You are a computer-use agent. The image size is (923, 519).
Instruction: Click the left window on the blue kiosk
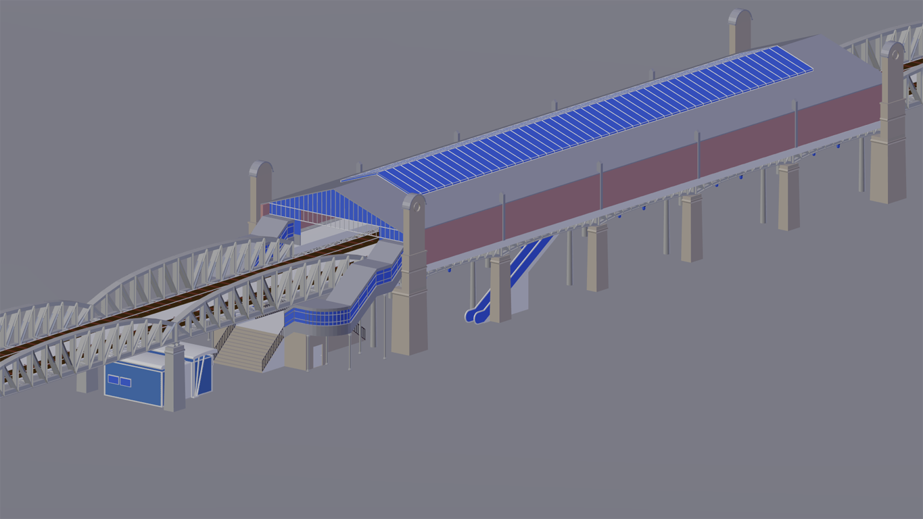coord(113,380)
